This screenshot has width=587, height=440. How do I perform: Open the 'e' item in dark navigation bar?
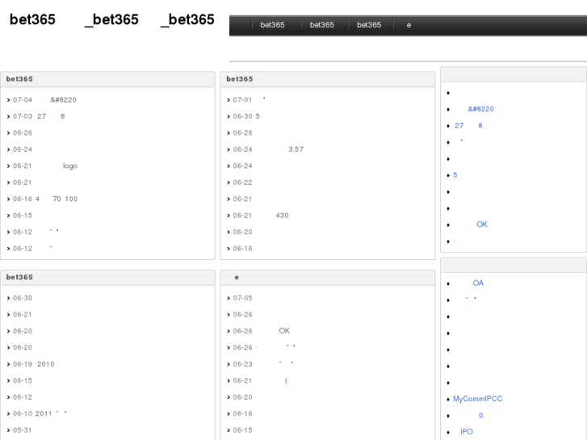[x=409, y=25]
